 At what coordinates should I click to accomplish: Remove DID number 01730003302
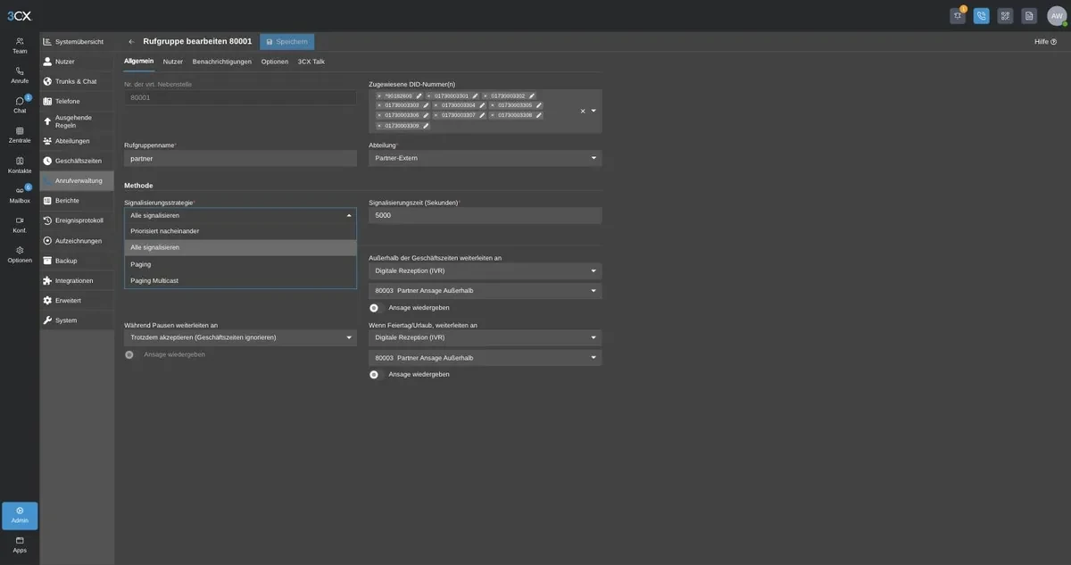pos(486,96)
